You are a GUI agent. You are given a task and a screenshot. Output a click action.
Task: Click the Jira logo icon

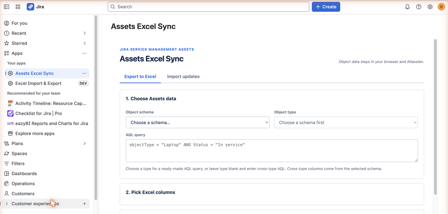tap(30, 7)
